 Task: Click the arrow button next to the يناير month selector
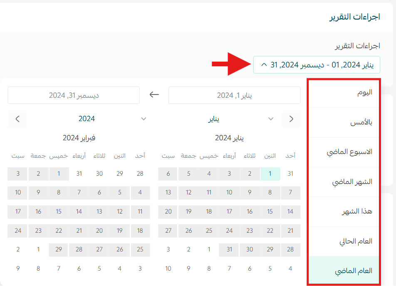click(x=291, y=119)
